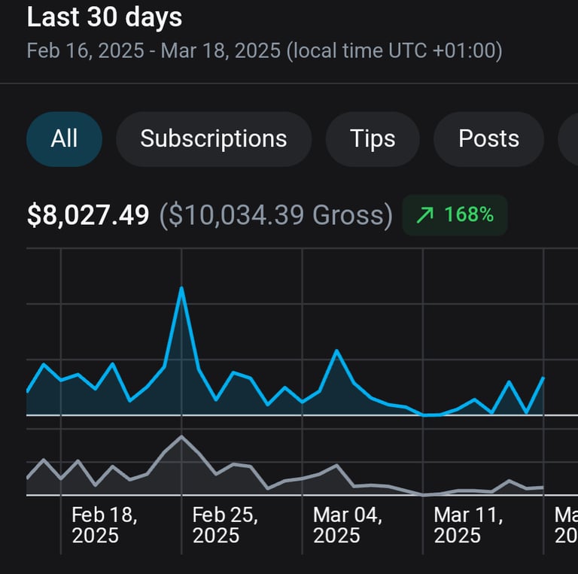Click the Feb 25, 2025 axis label
This screenshot has height=574, width=578.
[x=226, y=525]
